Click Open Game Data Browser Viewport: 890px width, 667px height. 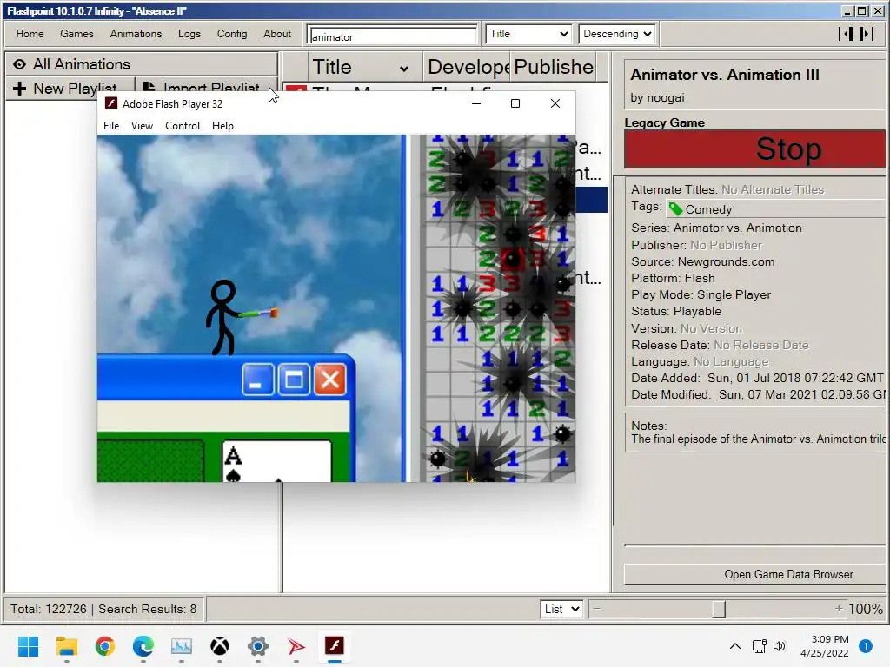755,574
